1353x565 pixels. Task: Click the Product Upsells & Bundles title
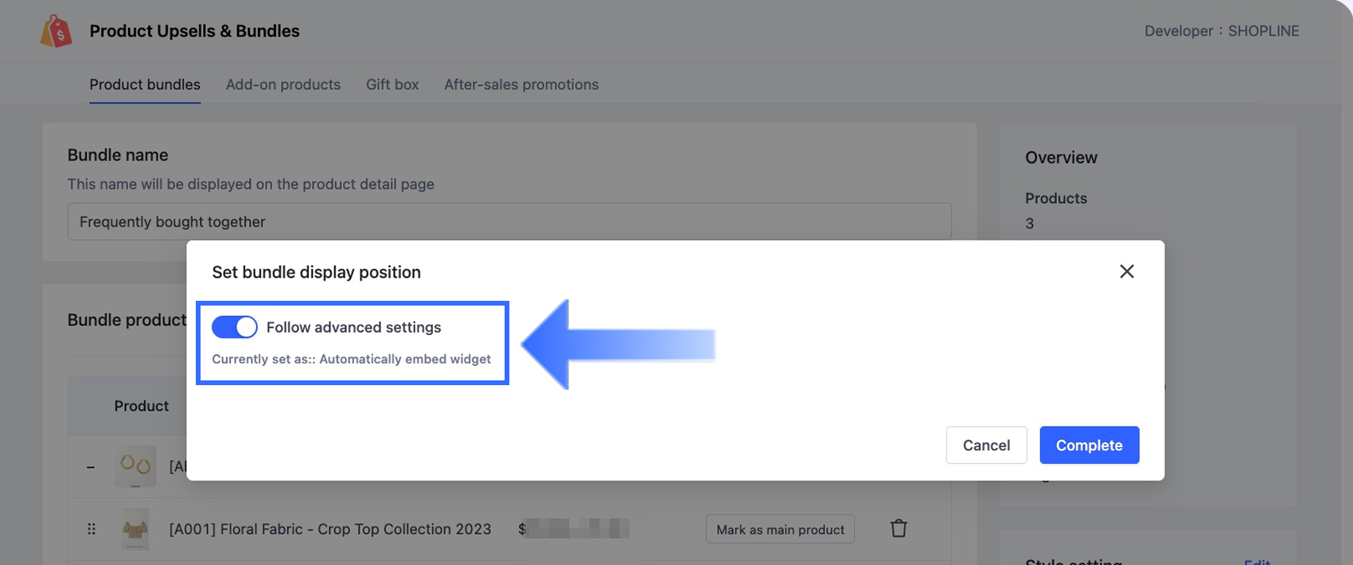[x=194, y=31]
